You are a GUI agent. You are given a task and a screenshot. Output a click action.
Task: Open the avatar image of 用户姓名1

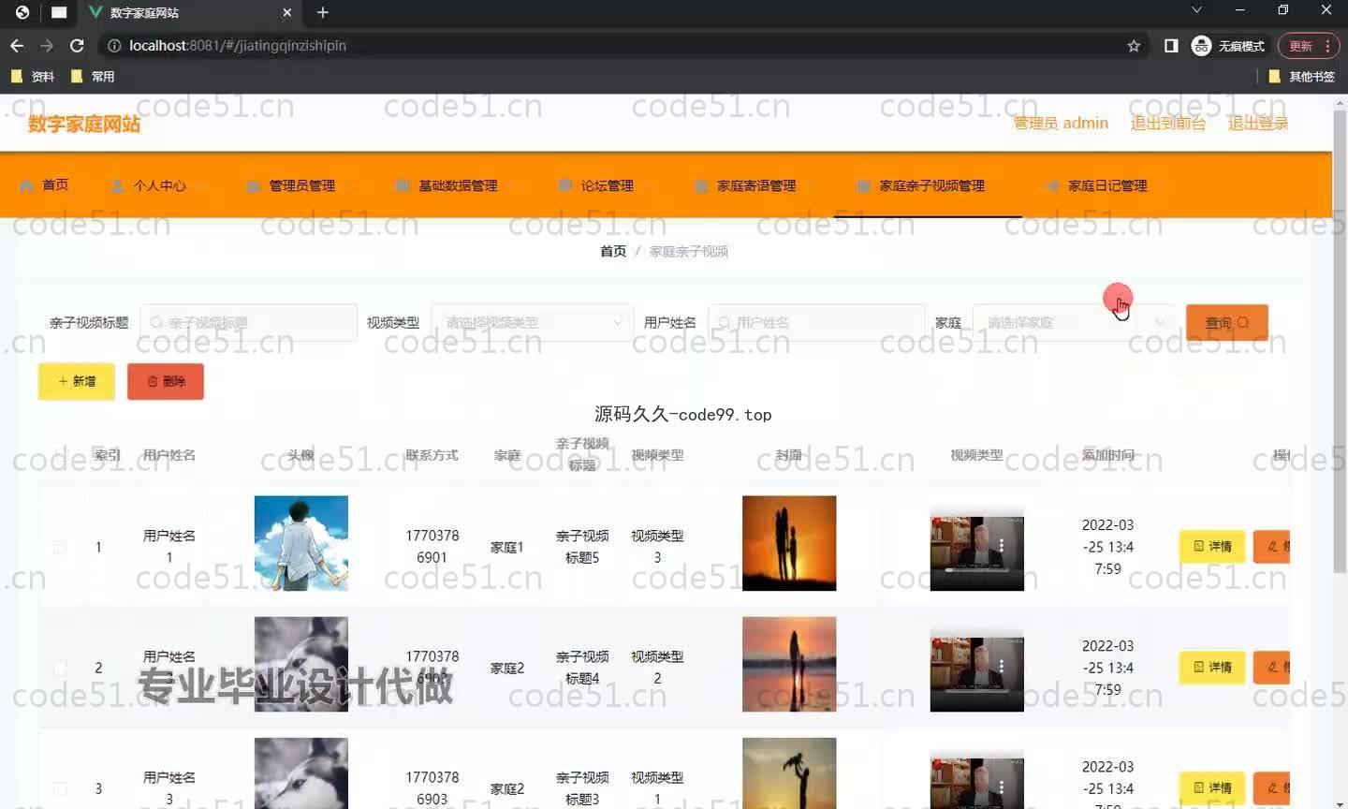[x=301, y=543]
